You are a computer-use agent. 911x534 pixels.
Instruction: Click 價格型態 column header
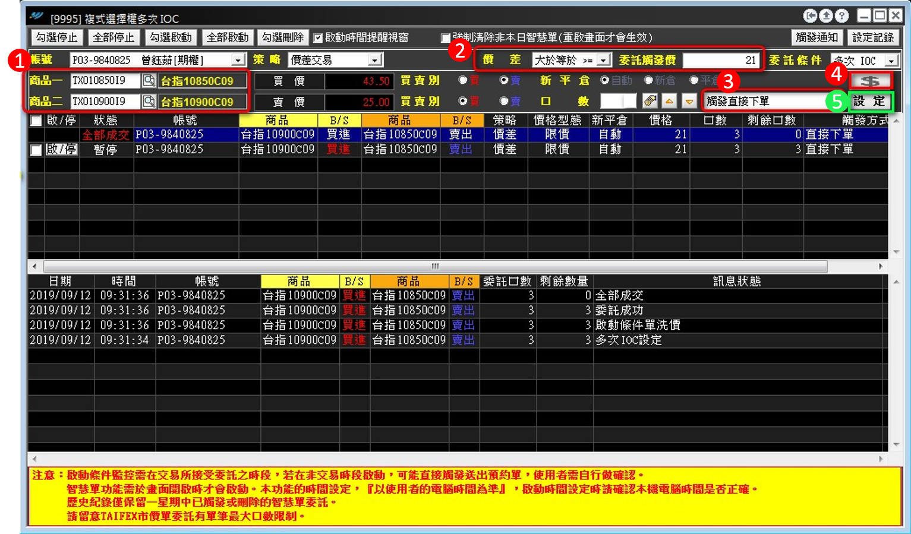557,121
